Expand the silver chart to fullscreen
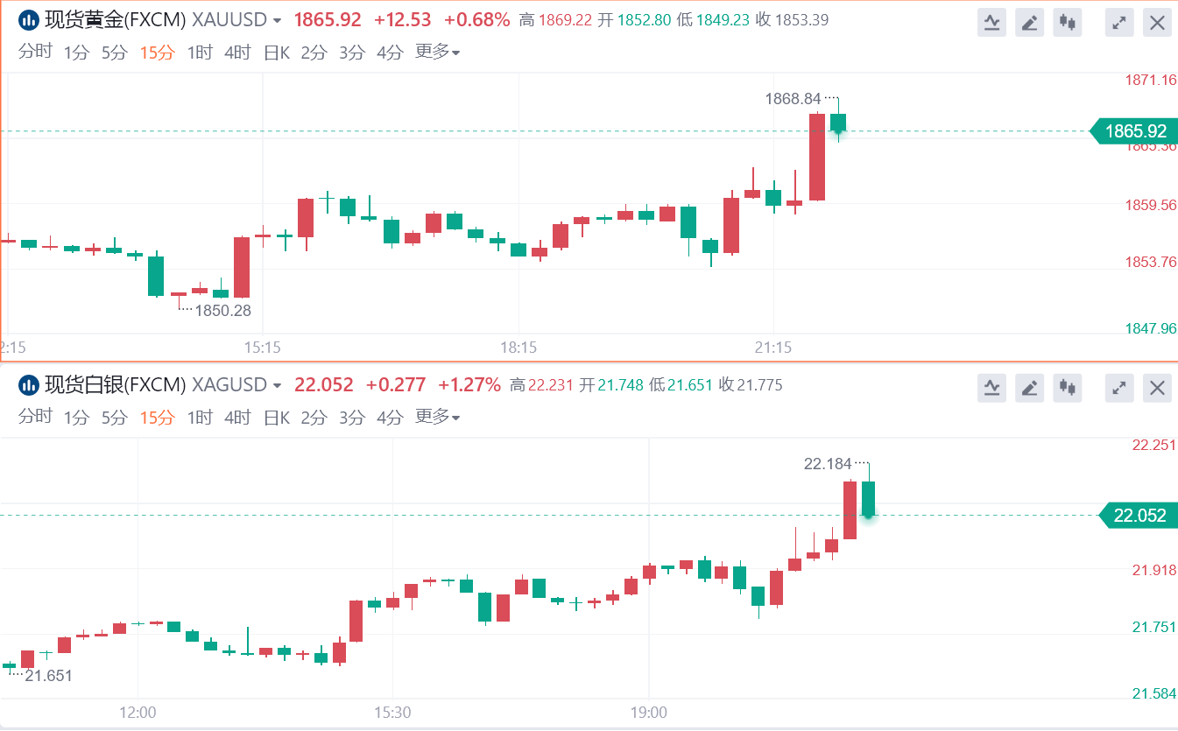Screen dimensions: 1178x731 coord(1118,387)
